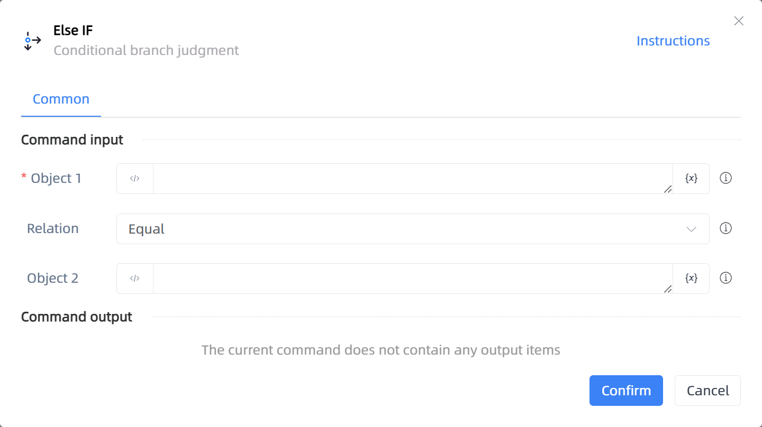Close the Else IF dialog
This screenshot has height=427, width=762.
739,21
